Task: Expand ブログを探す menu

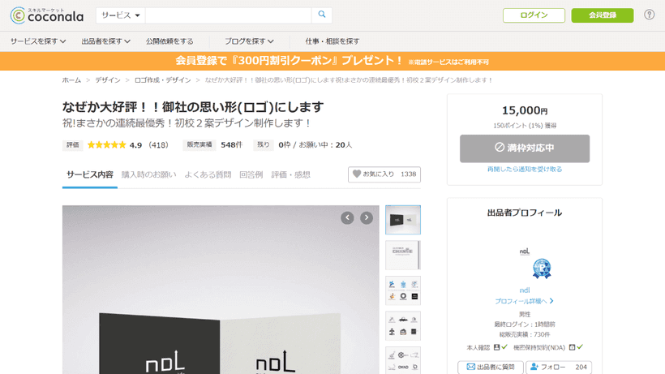Action: pyautogui.click(x=249, y=41)
